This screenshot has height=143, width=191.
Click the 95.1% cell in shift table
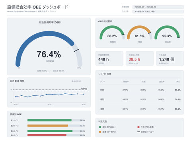(x=161, y=109)
